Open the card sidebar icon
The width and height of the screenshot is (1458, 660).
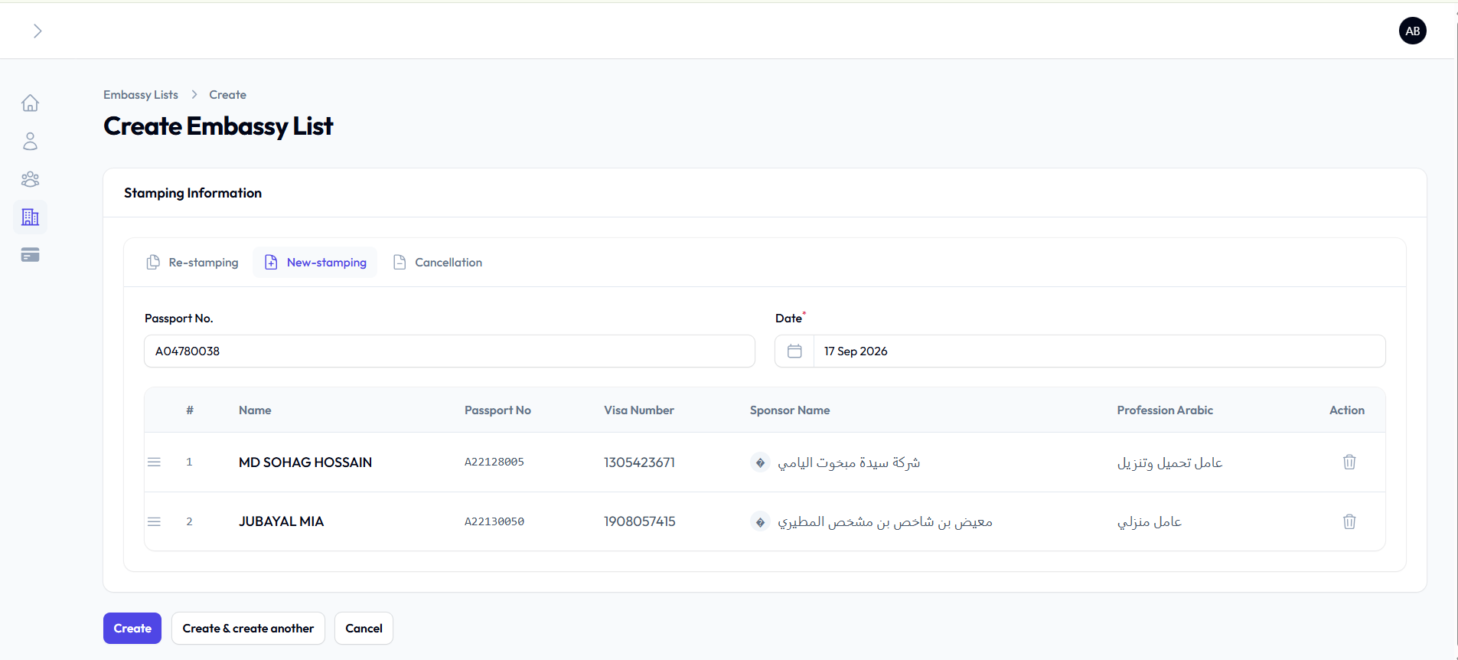pyautogui.click(x=31, y=255)
